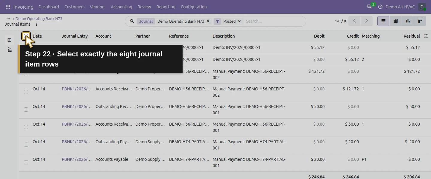The width and height of the screenshot is (431, 179).
Task: Click matching value 2
Action: [363, 59]
